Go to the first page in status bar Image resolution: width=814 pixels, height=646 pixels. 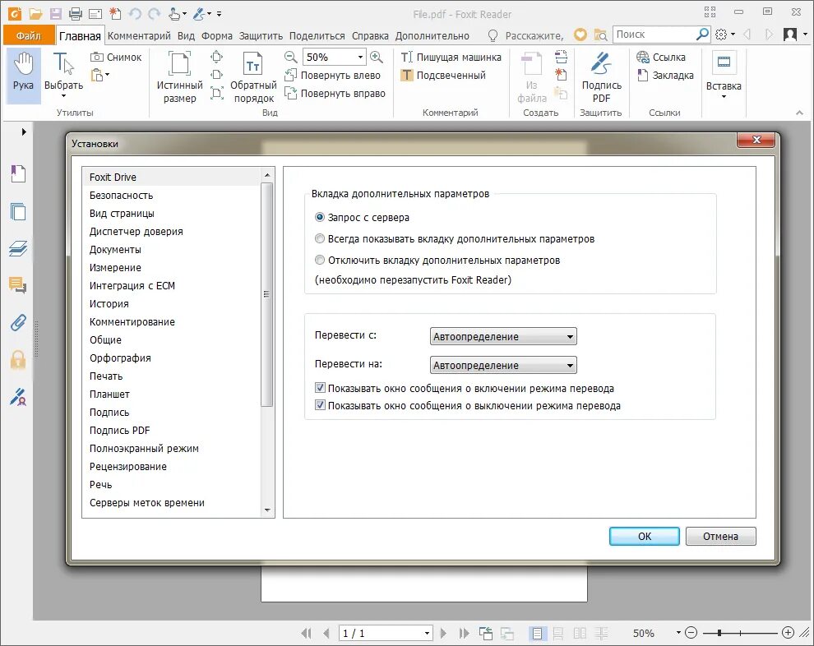coord(307,633)
